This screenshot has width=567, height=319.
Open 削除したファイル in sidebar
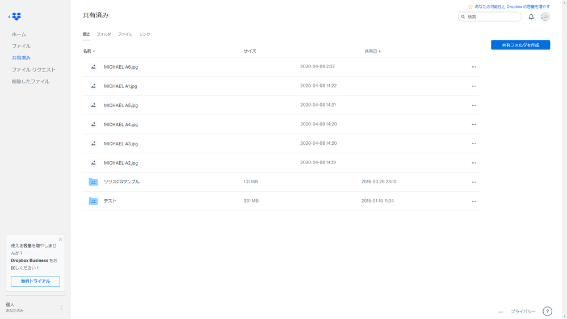31,81
